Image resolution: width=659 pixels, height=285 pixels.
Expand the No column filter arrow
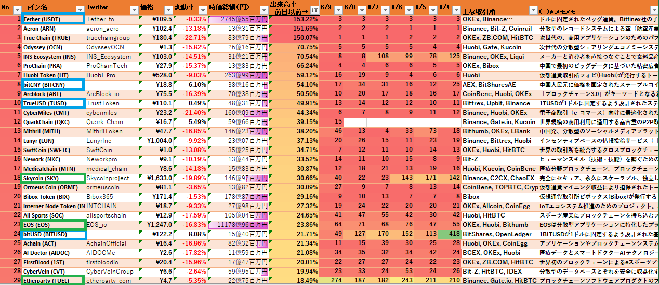[16, 10]
